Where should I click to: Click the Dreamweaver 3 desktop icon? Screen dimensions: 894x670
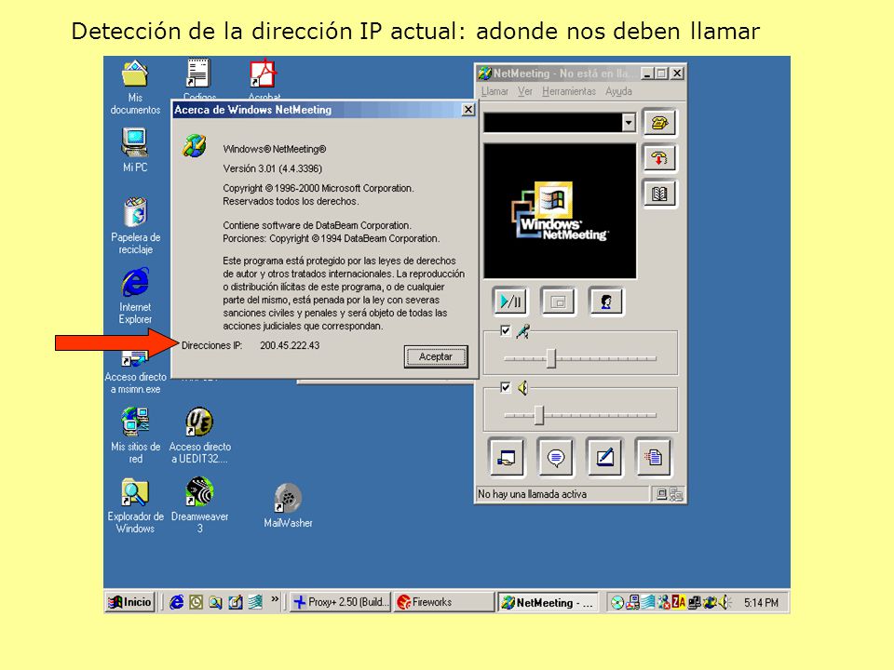pyautogui.click(x=199, y=504)
